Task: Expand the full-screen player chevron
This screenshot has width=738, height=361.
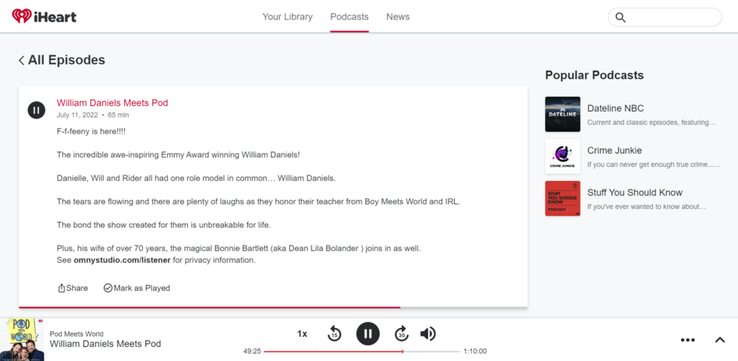Action: (720, 340)
